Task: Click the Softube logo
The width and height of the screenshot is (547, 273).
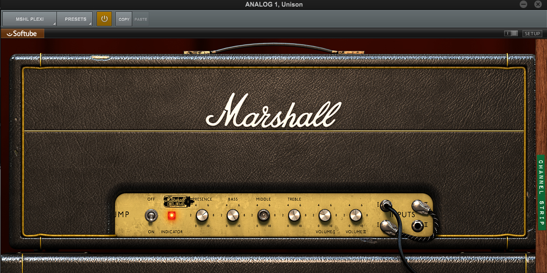Action: pos(22,33)
